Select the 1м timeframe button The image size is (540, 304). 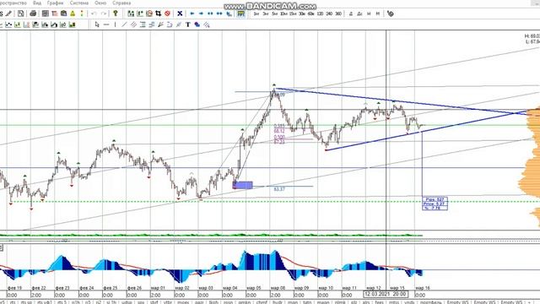pos(256,14)
